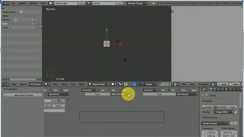The image size is (244, 137).
Task: Open the Help menu
Action: (43, 3)
